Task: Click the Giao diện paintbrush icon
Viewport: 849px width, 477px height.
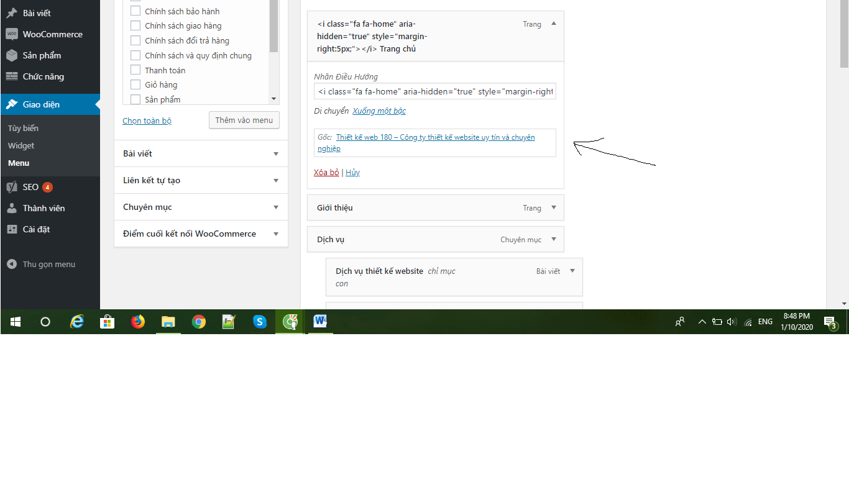Action: [12, 104]
